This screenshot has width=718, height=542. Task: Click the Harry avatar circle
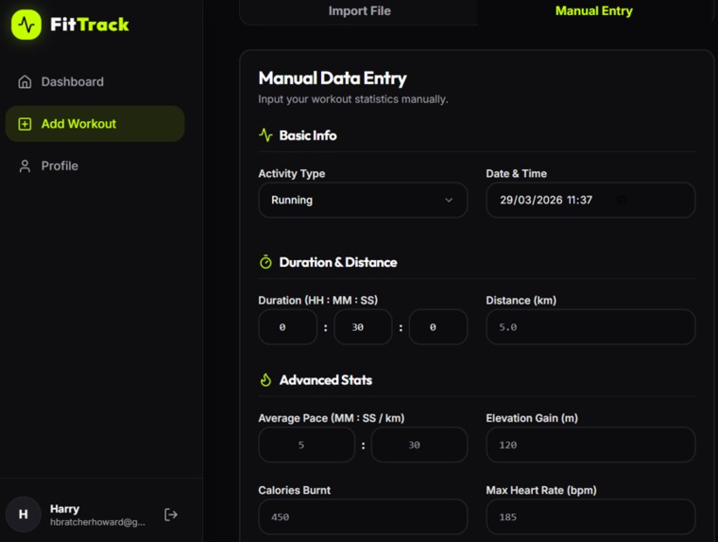click(x=24, y=515)
